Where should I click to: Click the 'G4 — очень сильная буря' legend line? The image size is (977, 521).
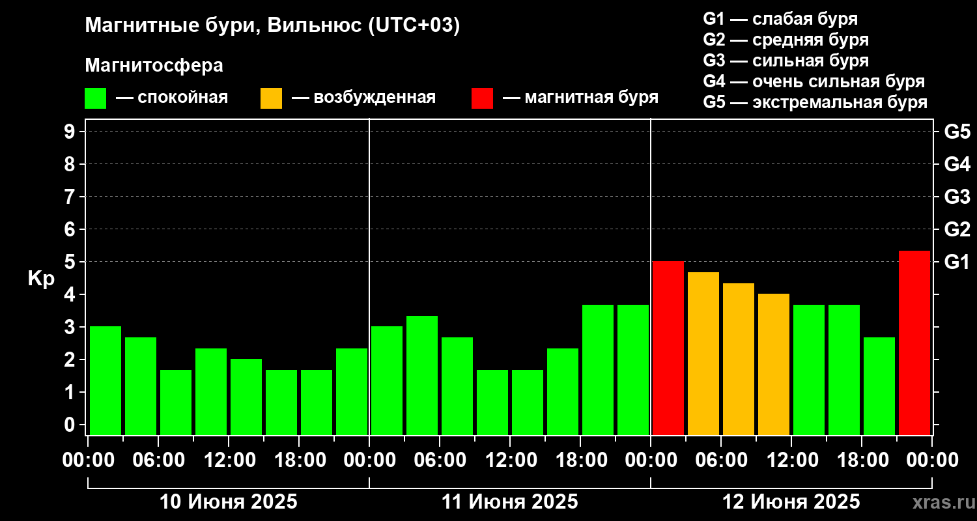pos(814,81)
